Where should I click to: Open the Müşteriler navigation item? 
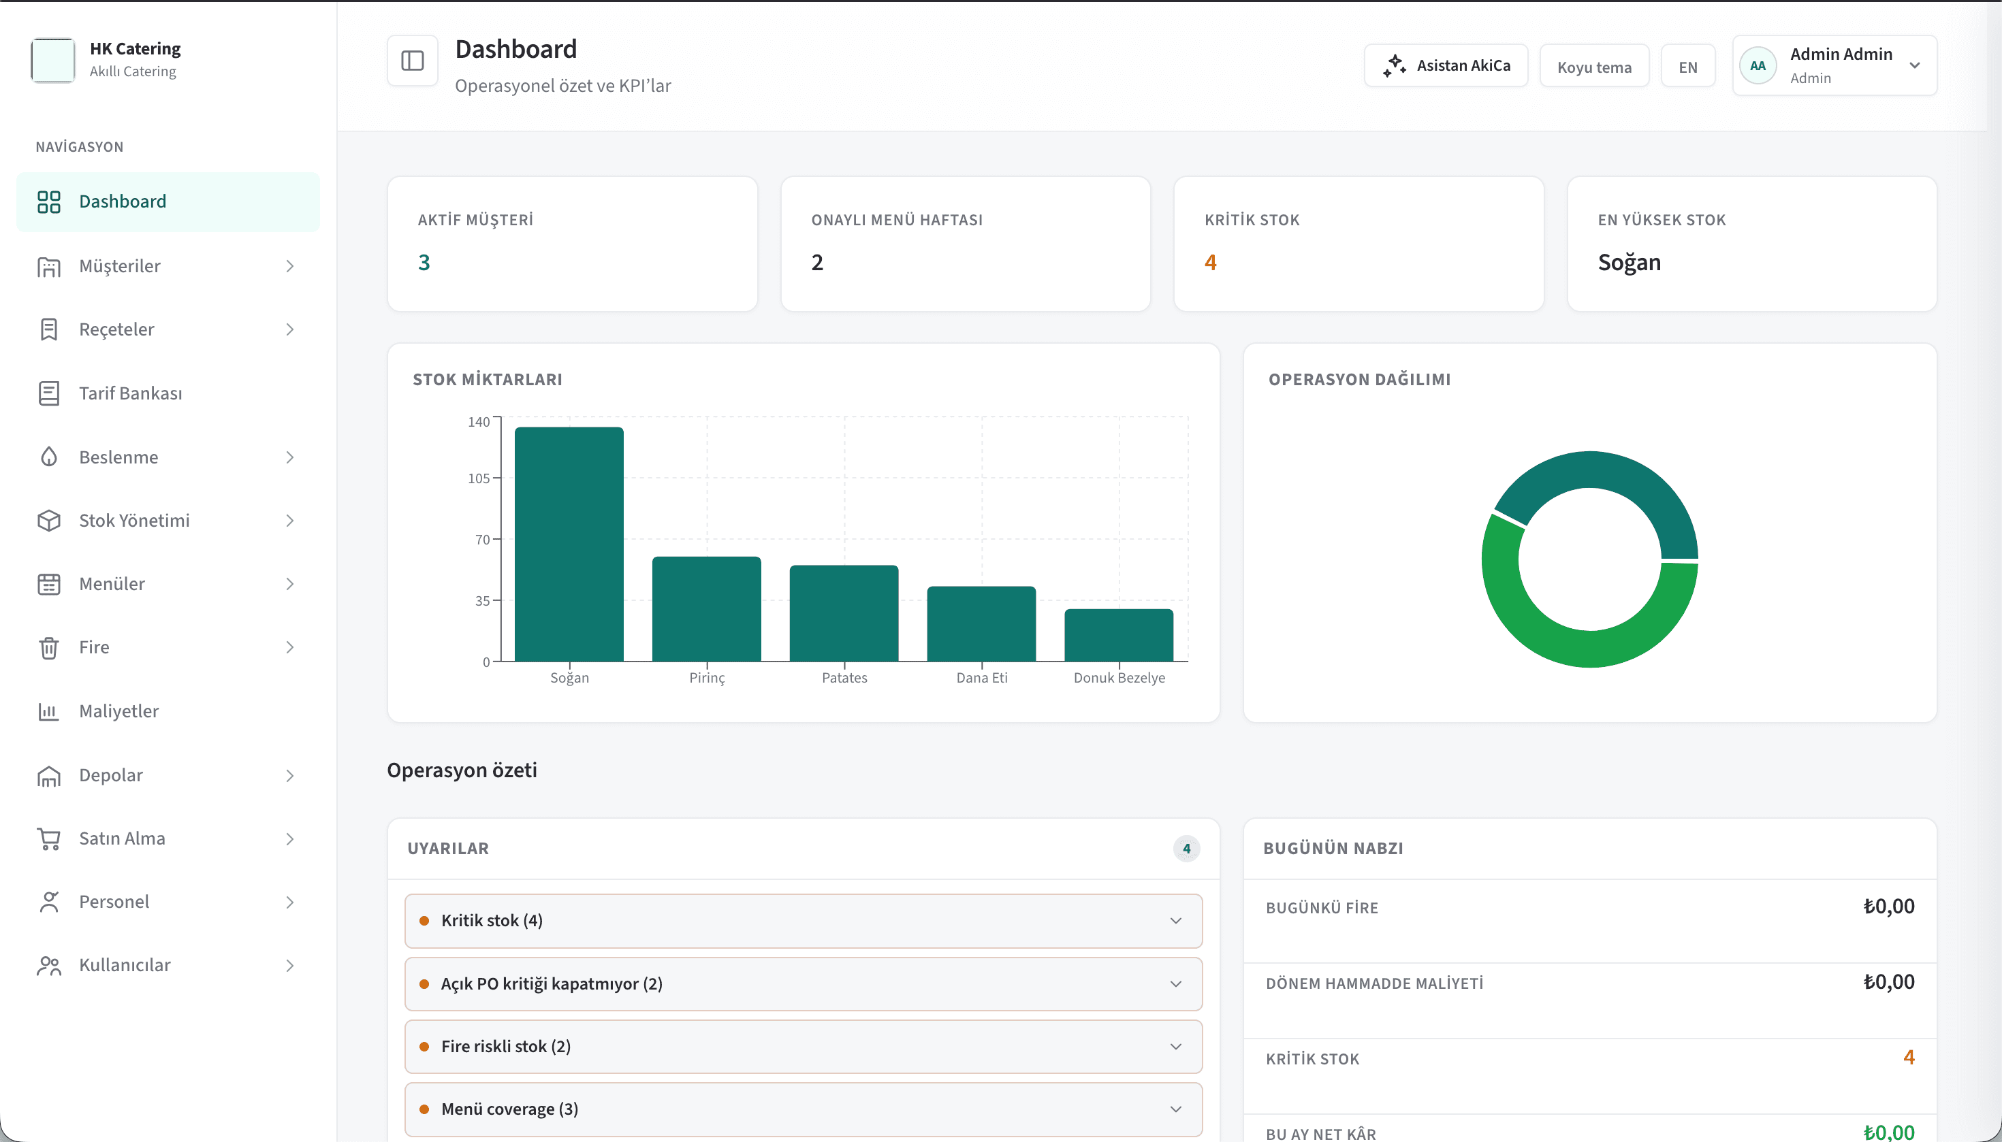168,267
